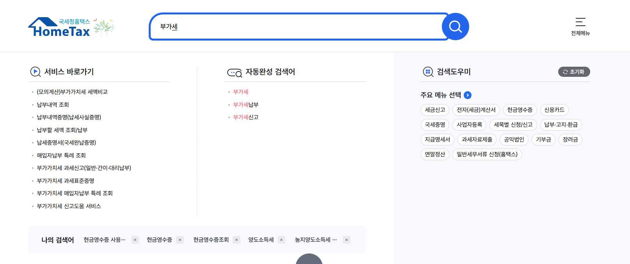Search again for 현금영수증 사용… recent term
Viewport: 630px width, 264px height.
(105, 240)
